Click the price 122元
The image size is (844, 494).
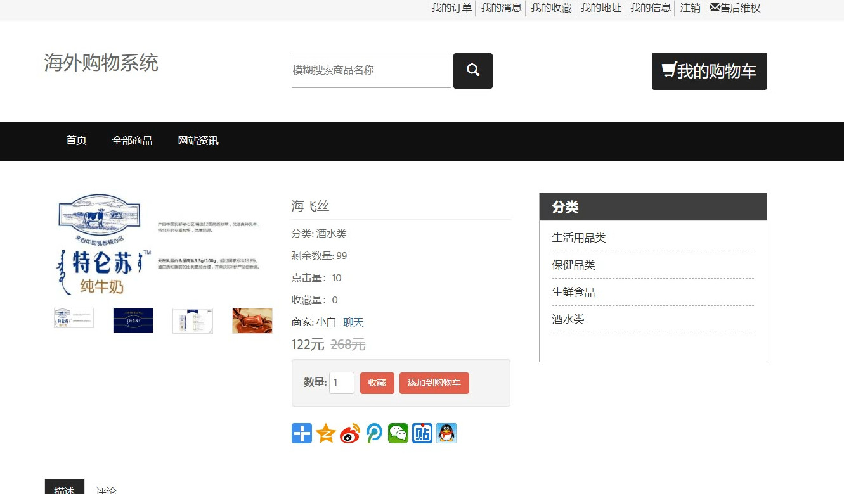(308, 345)
